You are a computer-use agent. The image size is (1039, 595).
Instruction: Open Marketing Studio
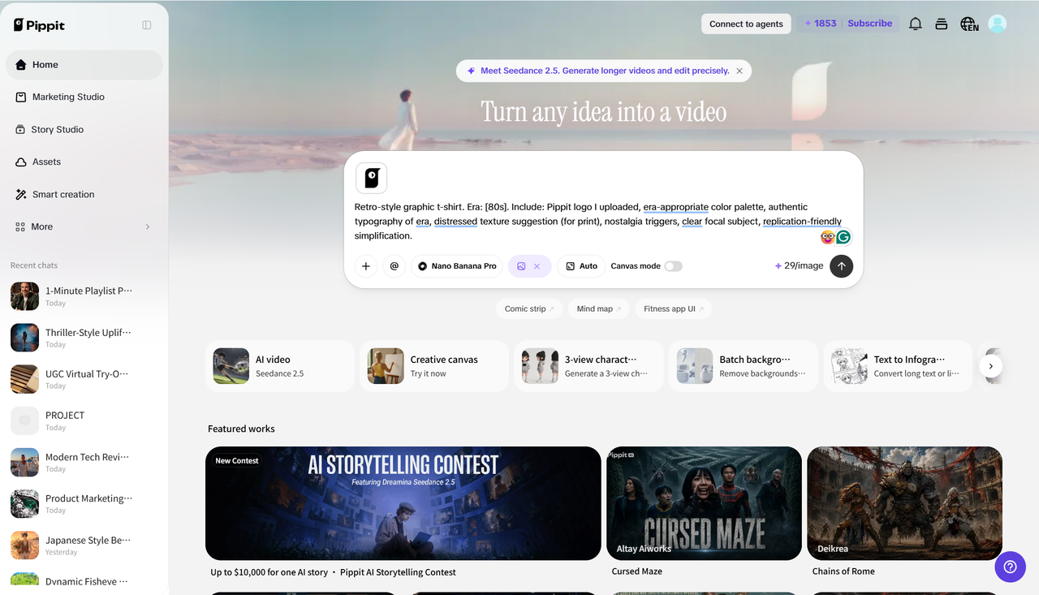pos(84,97)
